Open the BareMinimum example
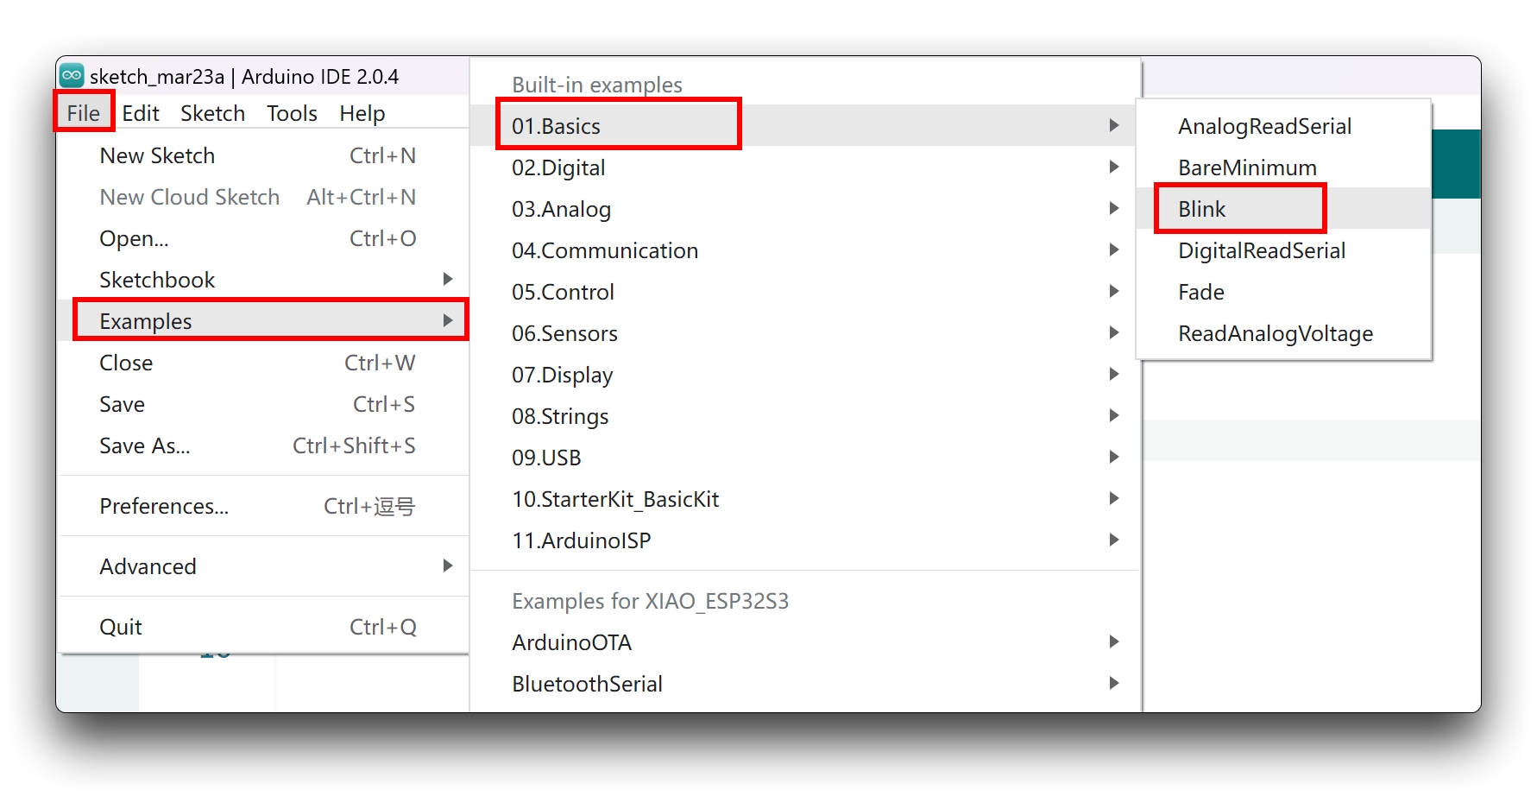This screenshot has width=1537, height=796. point(1284,167)
